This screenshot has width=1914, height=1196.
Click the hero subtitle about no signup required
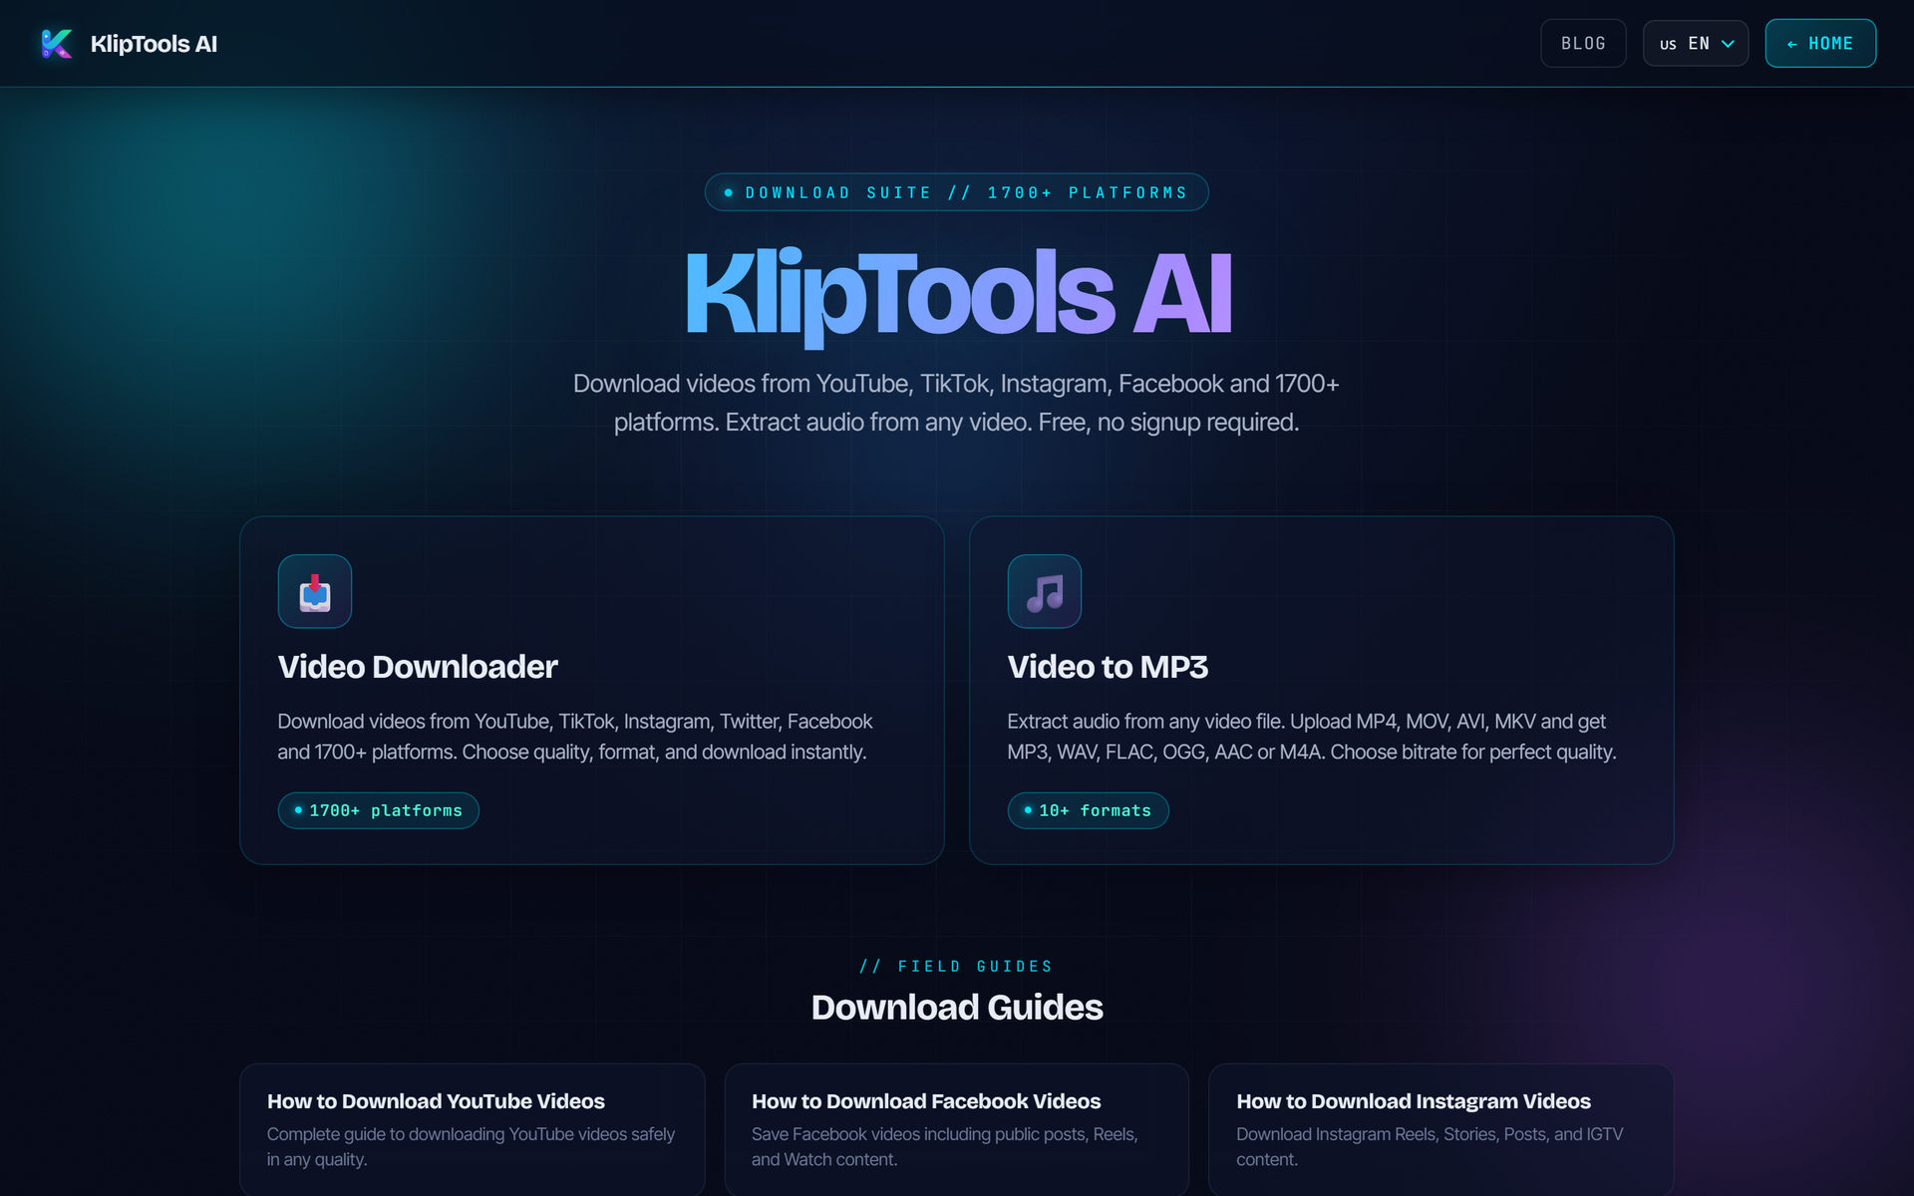coord(957,403)
